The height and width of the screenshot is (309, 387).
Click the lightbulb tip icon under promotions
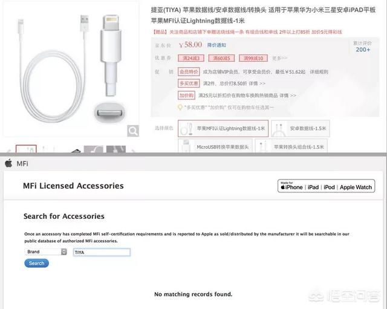tap(180, 108)
